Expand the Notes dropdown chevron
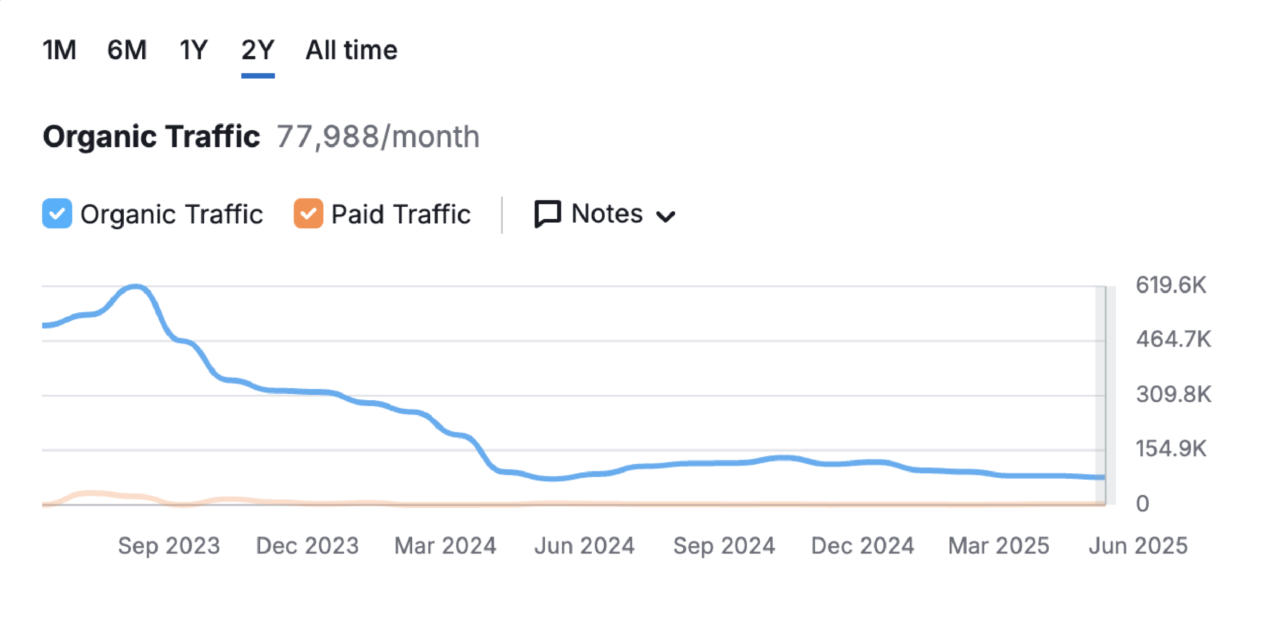Screen dimensions: 1273x634 click(665, 216)
